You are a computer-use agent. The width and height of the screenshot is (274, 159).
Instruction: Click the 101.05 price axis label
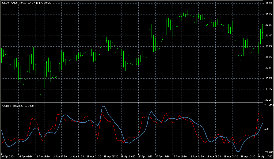click(x=268, y=57)
